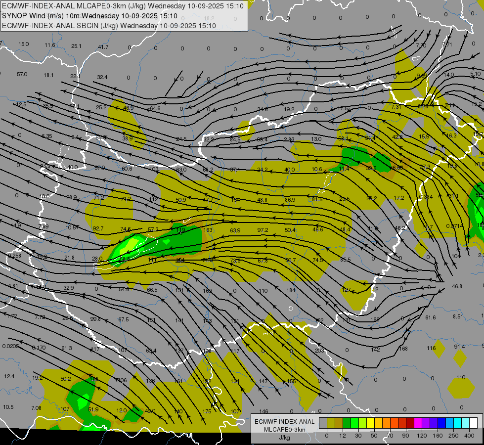Click the map value 46.8
The image size is (484, 445).
click(x=457, y=286)
